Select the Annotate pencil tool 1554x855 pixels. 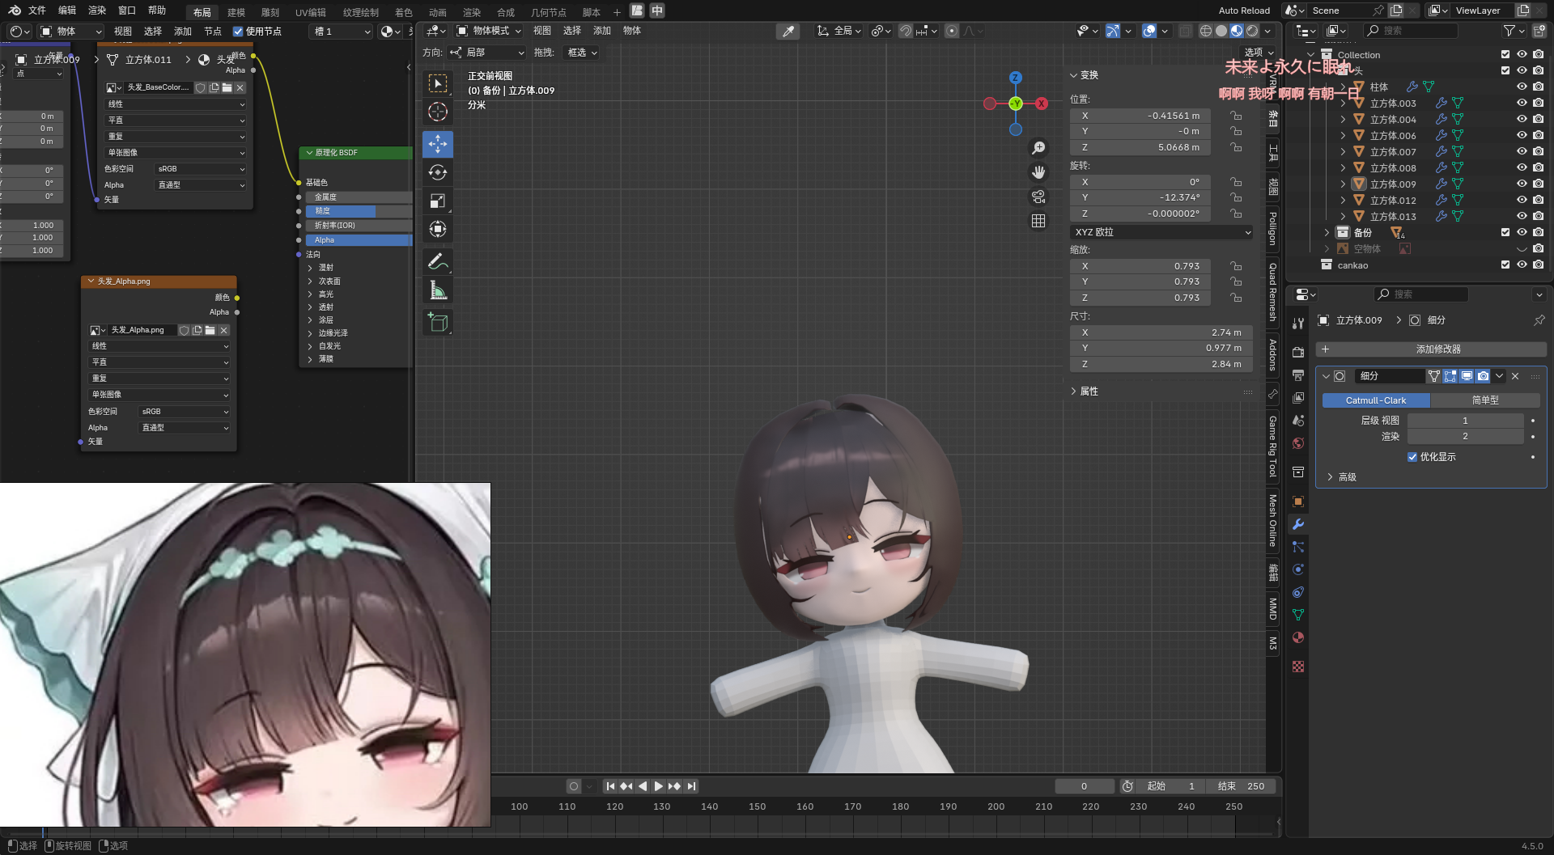(438, 261)
